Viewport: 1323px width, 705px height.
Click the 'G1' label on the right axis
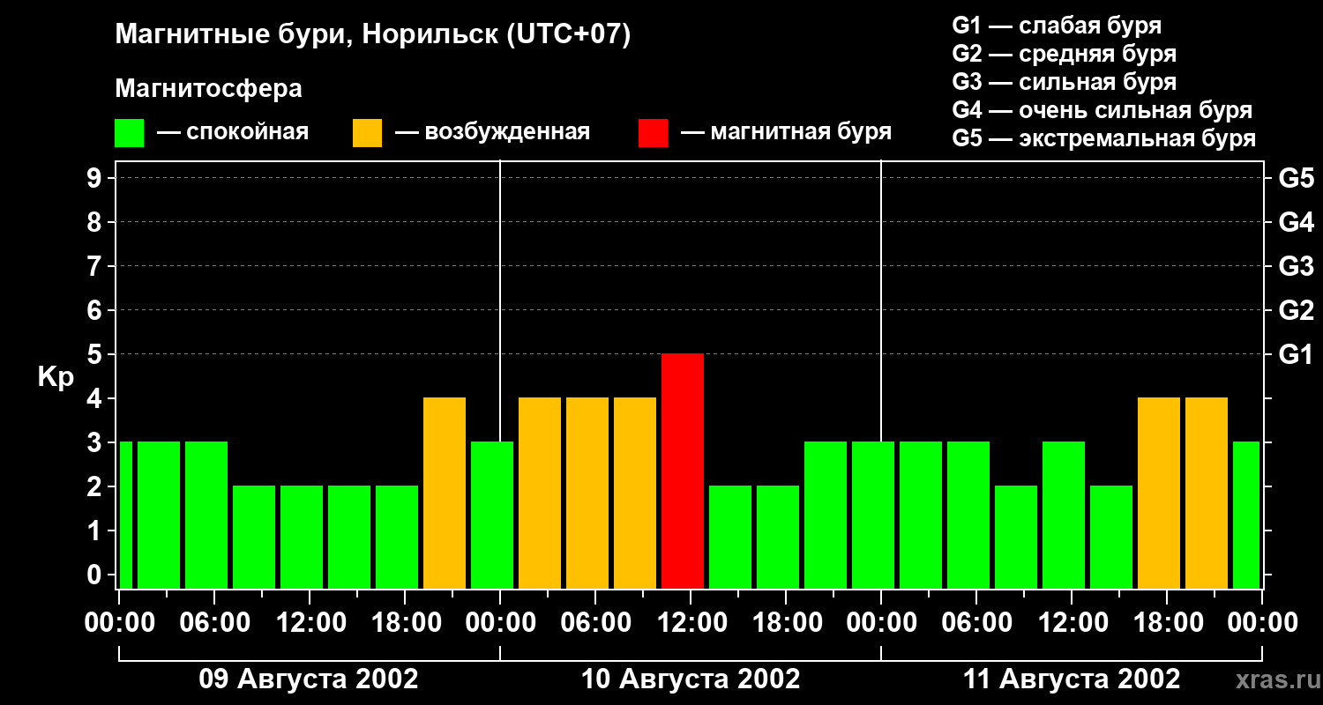pyautogui.click(x=1296, y=354)
